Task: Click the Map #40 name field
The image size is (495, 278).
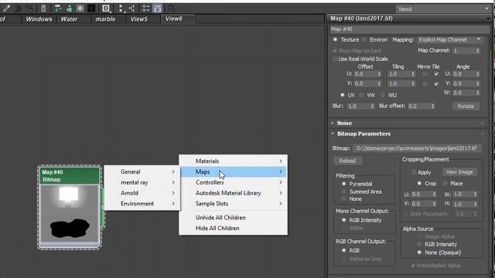Action: [x=409, y=29]
